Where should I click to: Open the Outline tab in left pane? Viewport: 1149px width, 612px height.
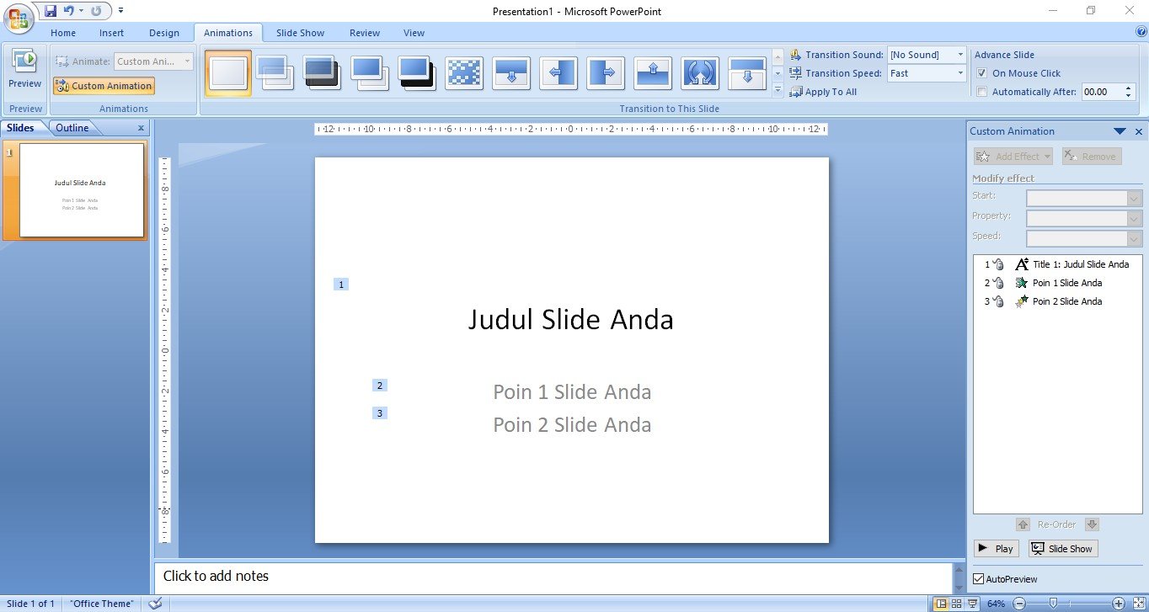[x=72, y=127]
